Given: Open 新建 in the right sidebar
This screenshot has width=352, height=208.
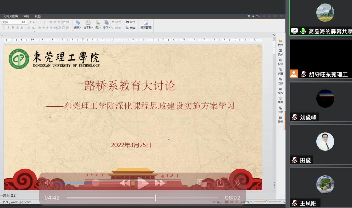Looking at the screenshot, I should pyautogui.click(x=280, y=43).
